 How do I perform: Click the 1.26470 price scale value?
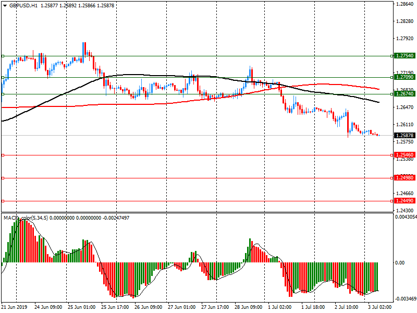(405, 107)
